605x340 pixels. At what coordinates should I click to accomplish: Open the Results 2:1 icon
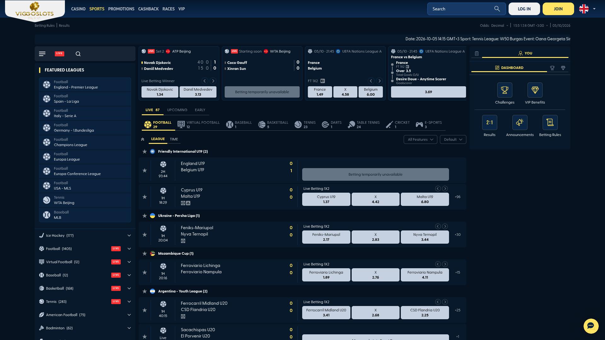490,122
